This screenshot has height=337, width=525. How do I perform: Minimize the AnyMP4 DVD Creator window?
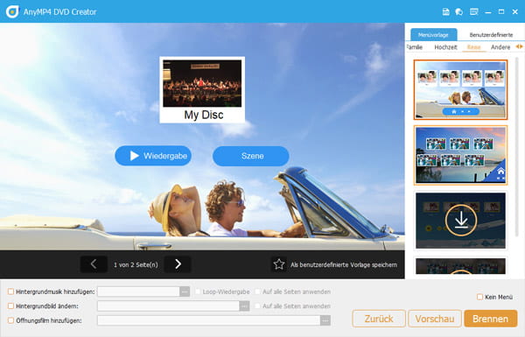[488, 12]
